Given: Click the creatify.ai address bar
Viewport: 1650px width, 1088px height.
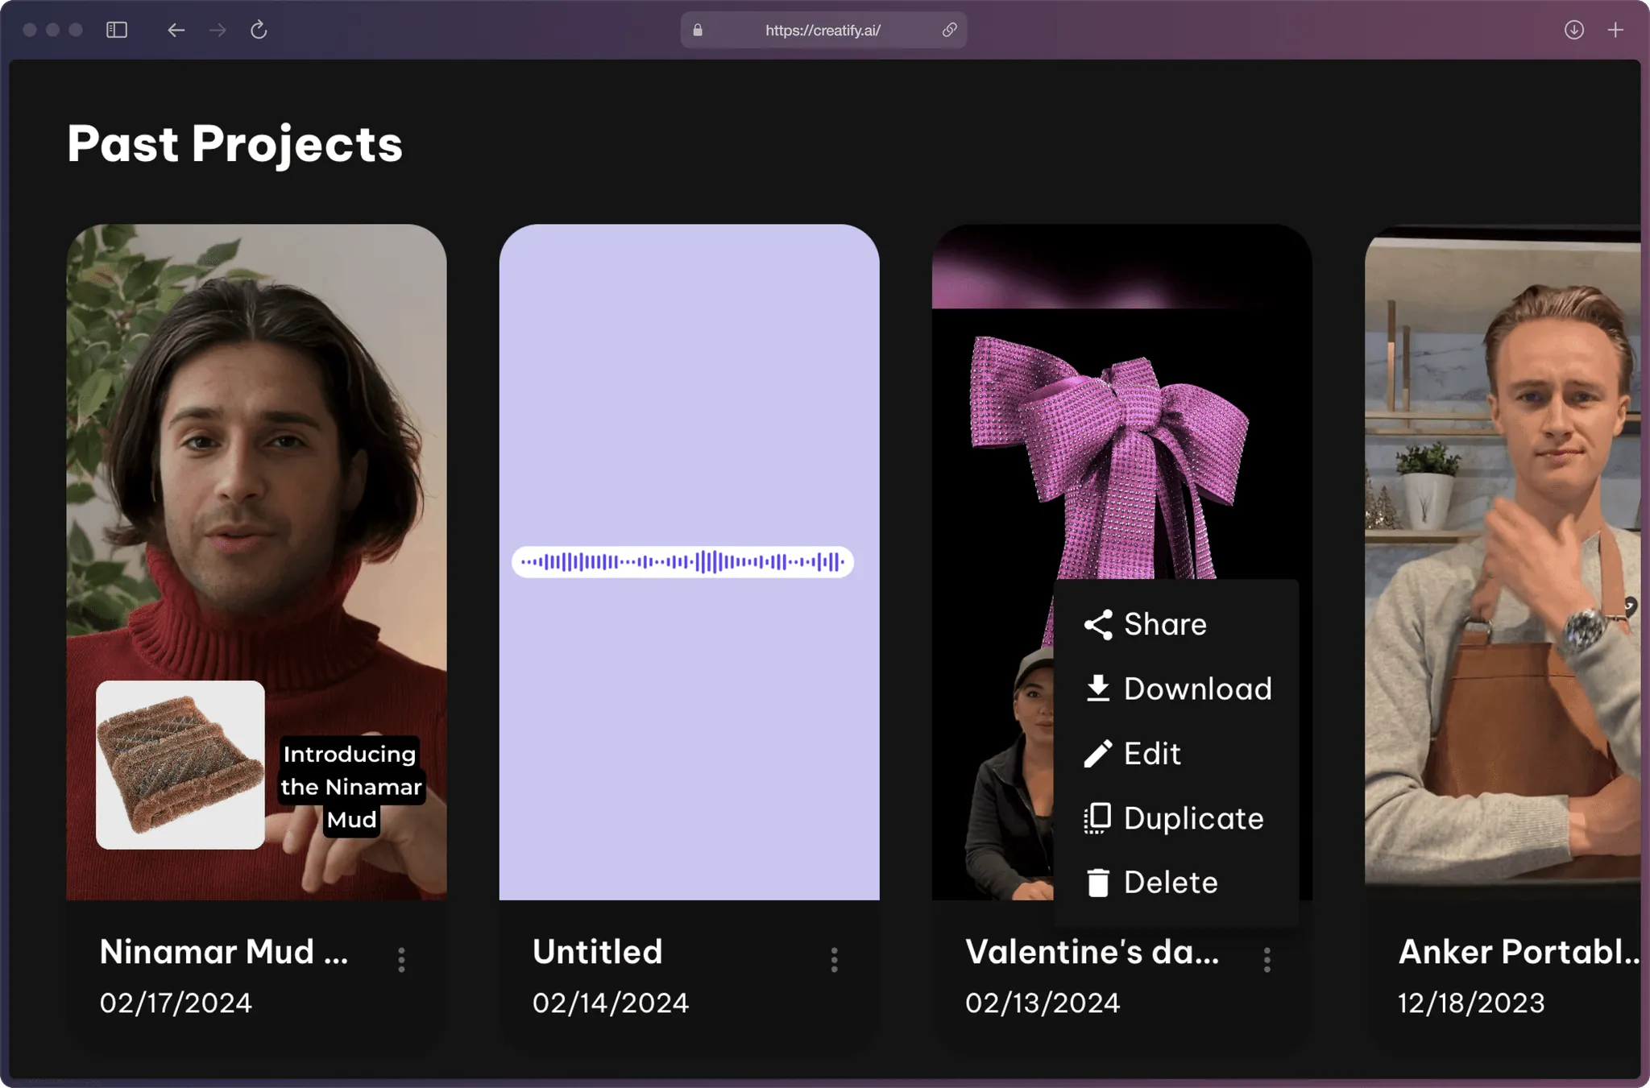Looking at the screenshot, I should (x=823, y=30).
